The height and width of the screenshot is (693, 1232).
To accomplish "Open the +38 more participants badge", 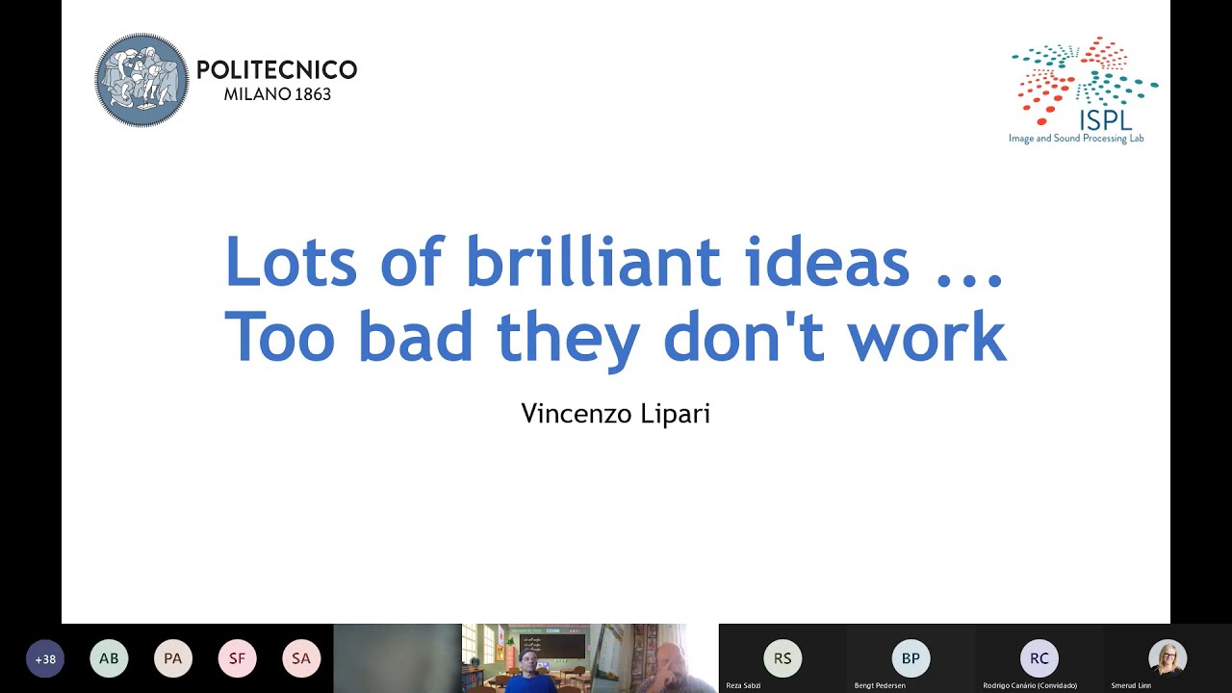I will pyautogui.click(x=45, y=659).
